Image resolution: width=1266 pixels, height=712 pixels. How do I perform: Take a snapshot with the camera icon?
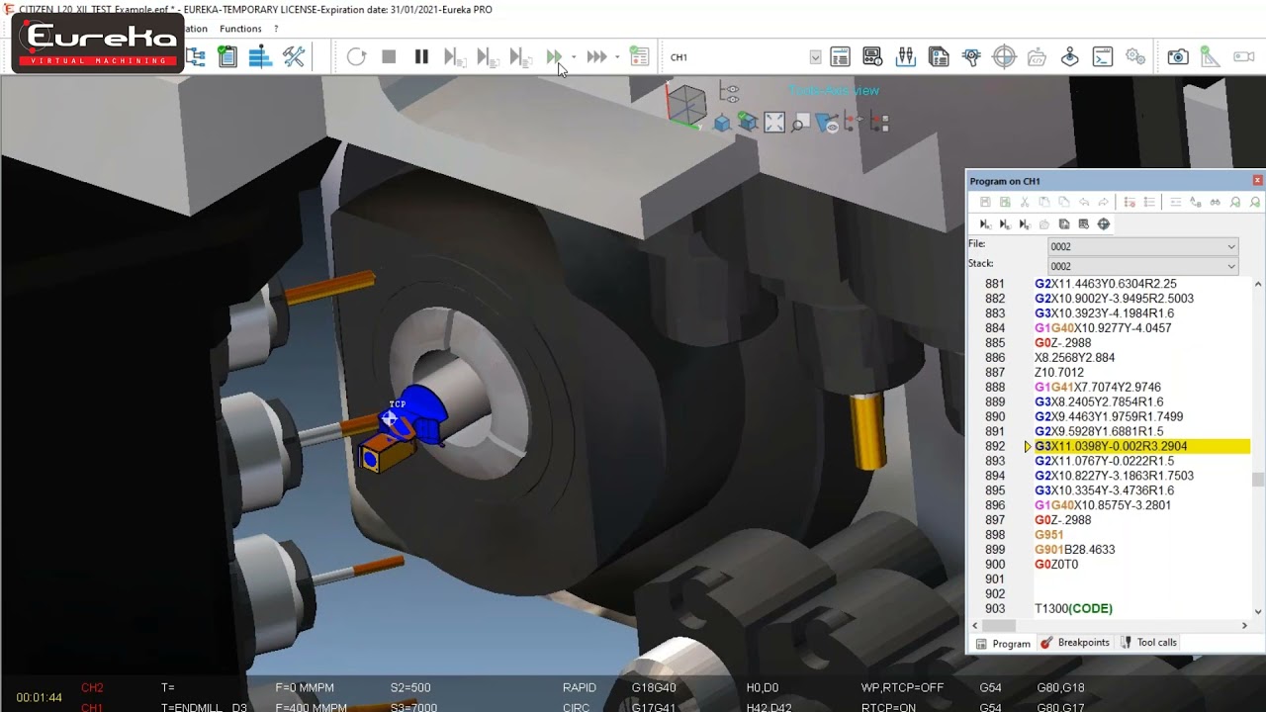point(1177,57)
